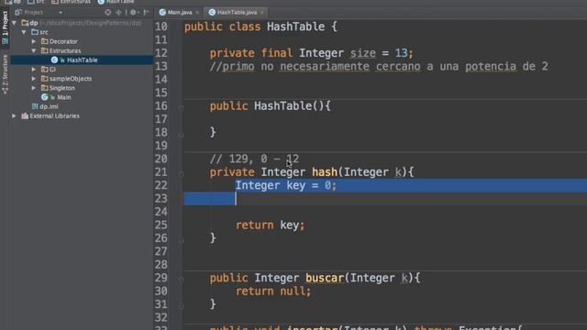Click the 'size' field name on line 12

[363, 53]
